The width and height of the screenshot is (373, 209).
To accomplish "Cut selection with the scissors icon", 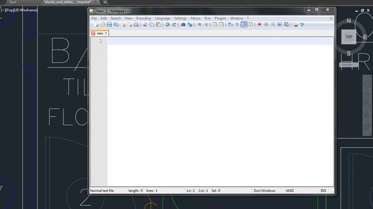I will [x=145, y=24].
